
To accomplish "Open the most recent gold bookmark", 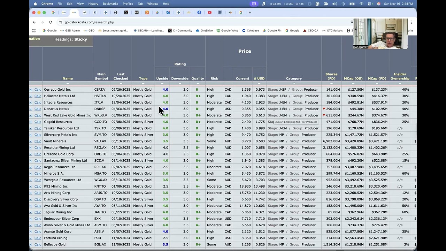I will [113, 31].
